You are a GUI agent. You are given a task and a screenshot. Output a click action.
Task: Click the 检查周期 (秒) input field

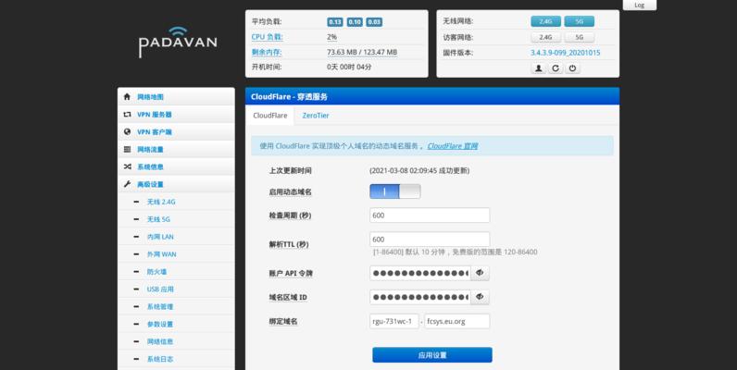(430, 216)
